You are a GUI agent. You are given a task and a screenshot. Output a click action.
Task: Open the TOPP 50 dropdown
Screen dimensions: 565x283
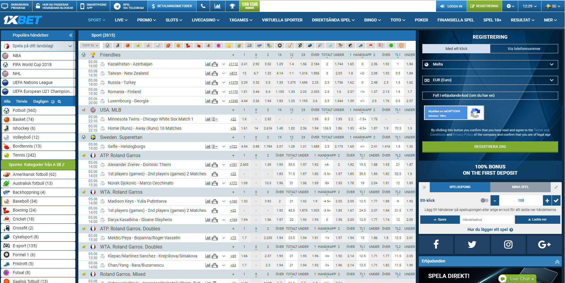coord(90,46)
